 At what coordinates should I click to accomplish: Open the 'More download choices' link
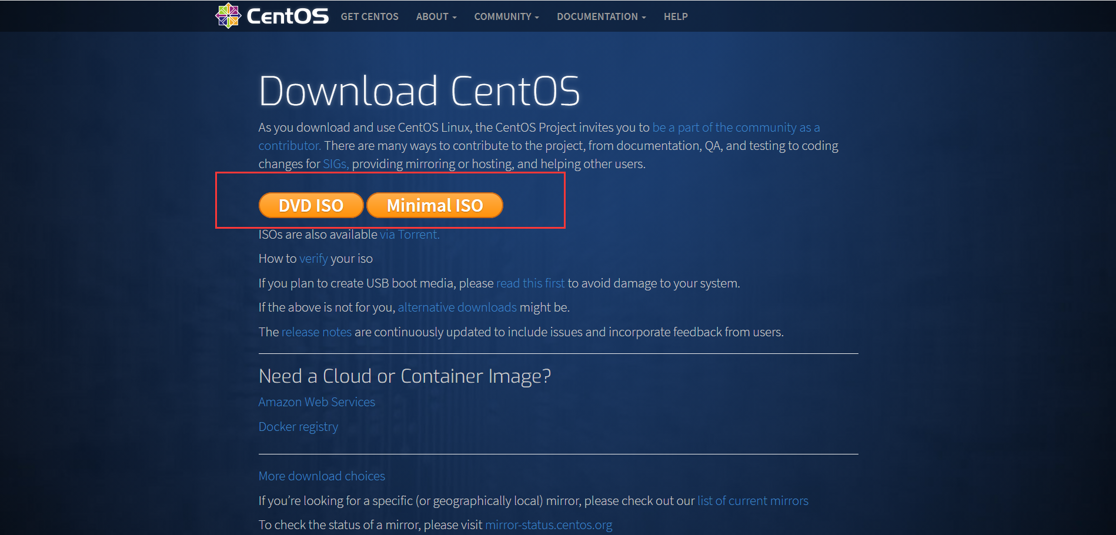point(322,476)
